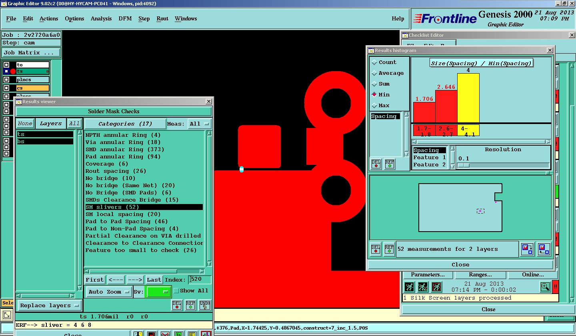The height and width of the screenshot is (336, 576).
Task: Open the Actions menu
Action: [49, 19]
